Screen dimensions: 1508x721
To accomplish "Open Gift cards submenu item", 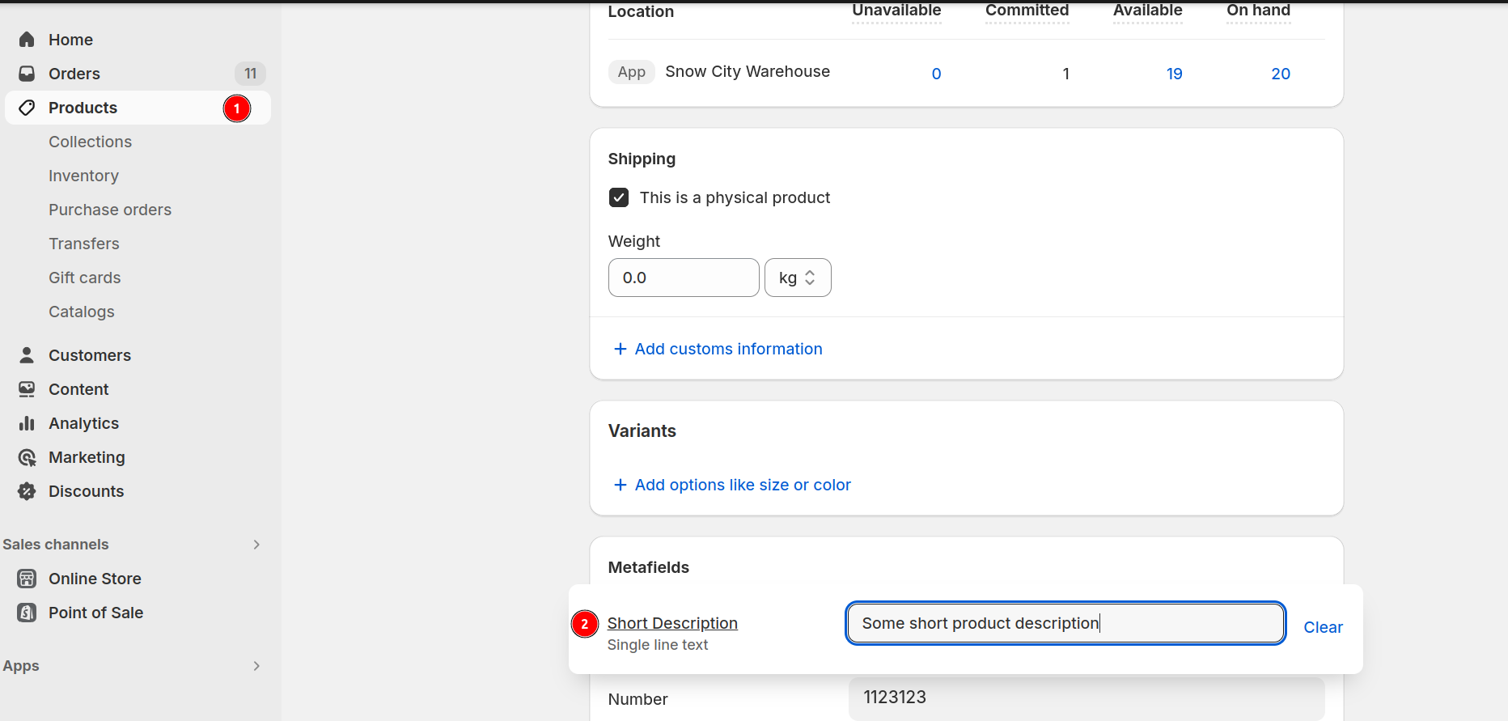I will tap(85, 278).
